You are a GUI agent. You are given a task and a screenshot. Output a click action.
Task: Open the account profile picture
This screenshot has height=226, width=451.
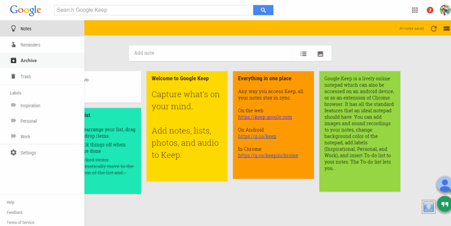pos(445,10)
